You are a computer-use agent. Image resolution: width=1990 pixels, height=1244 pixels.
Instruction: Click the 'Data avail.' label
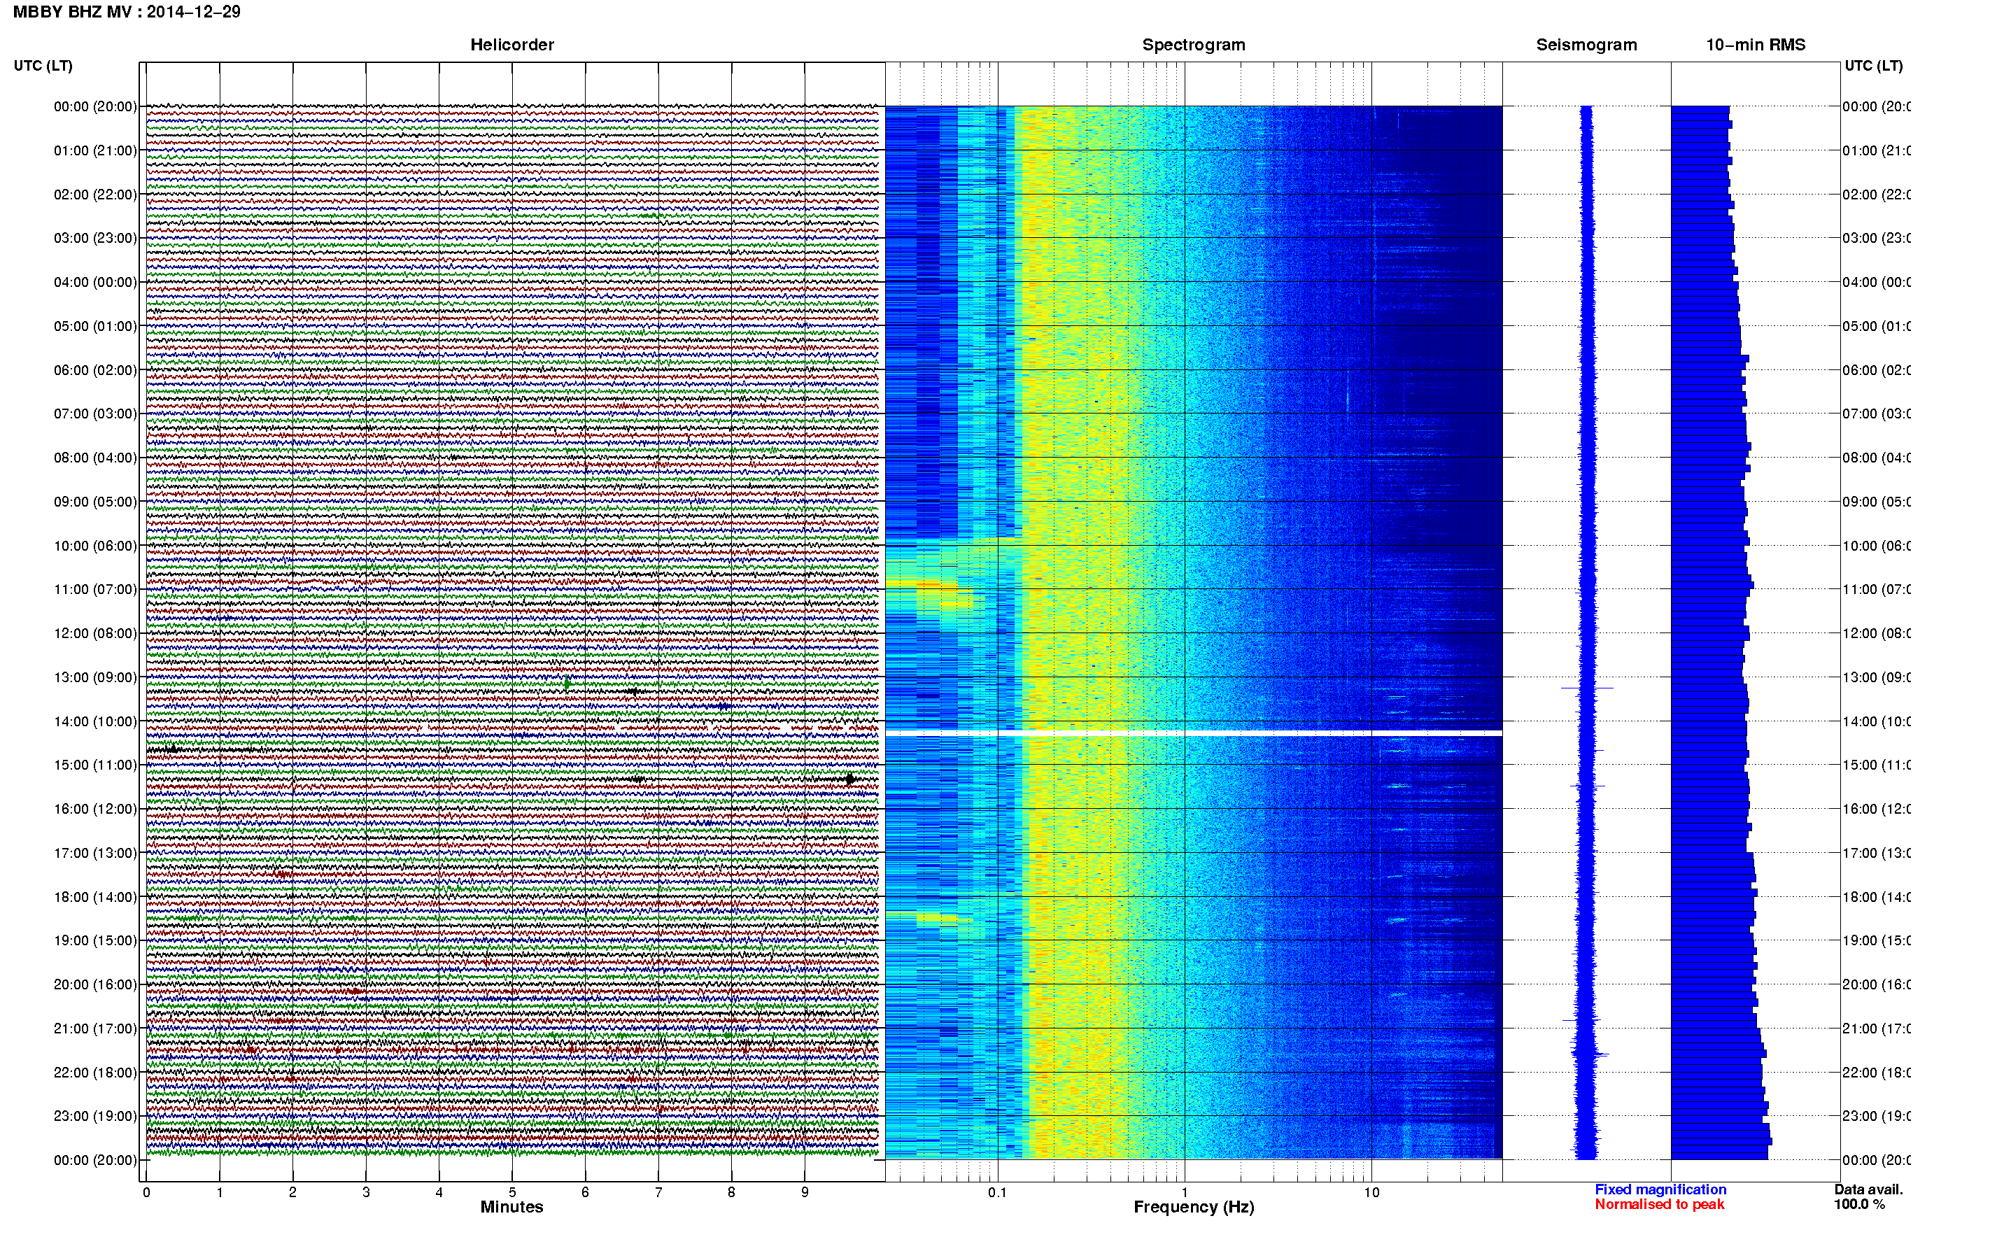click(1868, 1189)
